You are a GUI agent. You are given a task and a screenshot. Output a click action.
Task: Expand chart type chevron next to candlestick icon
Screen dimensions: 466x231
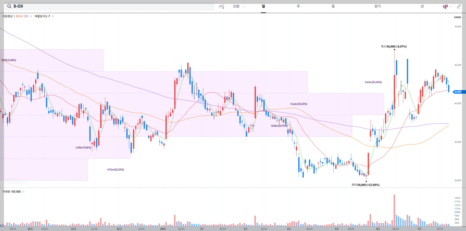(451, 7)
